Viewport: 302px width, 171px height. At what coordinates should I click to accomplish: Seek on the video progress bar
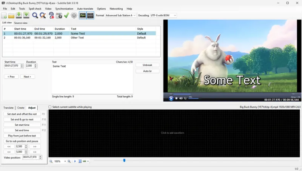pos(232,94)
